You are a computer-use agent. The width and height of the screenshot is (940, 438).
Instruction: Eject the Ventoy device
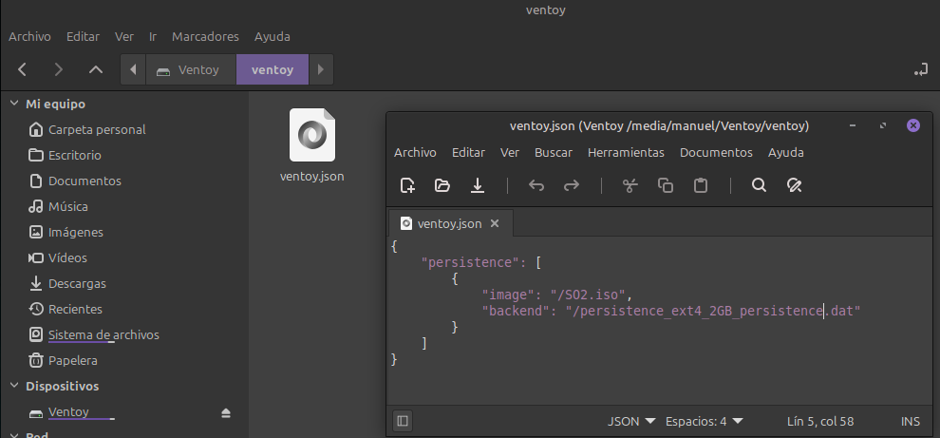225,412
